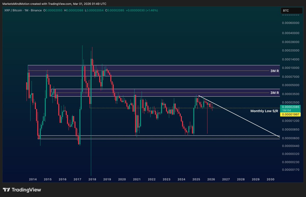306x197 pixels.
Task: Click the change value +0.00000030 (+1.46%)
Action: 142,10
